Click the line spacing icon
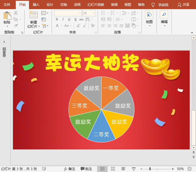Screen dimensions: 196x172 (124, 13)
